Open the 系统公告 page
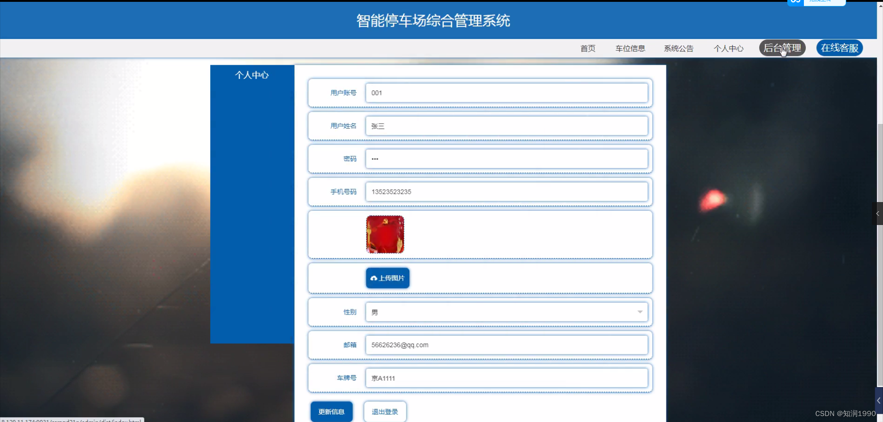883x422 pixels. point(679,48)
